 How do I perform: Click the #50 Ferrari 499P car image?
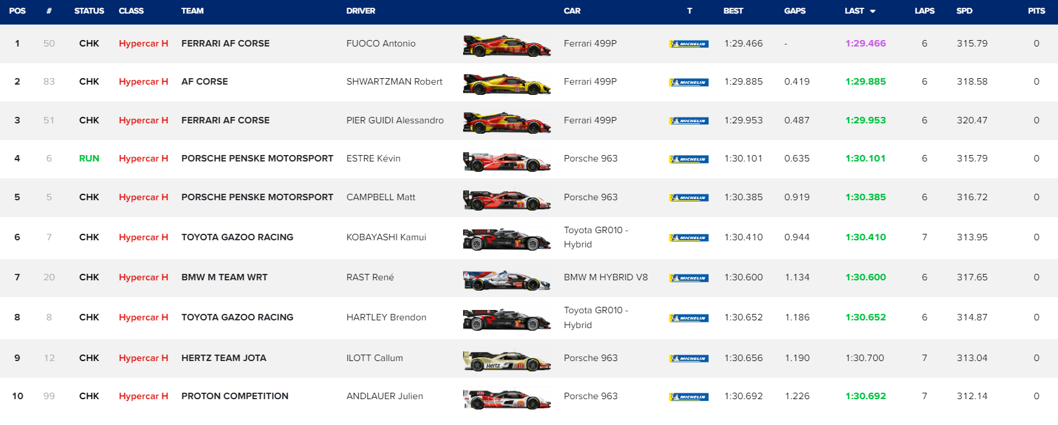tap(506, 46)
